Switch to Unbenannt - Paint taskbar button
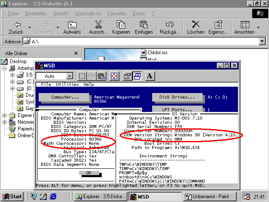The width and height of the screenshot is (269, 202). 210,197
